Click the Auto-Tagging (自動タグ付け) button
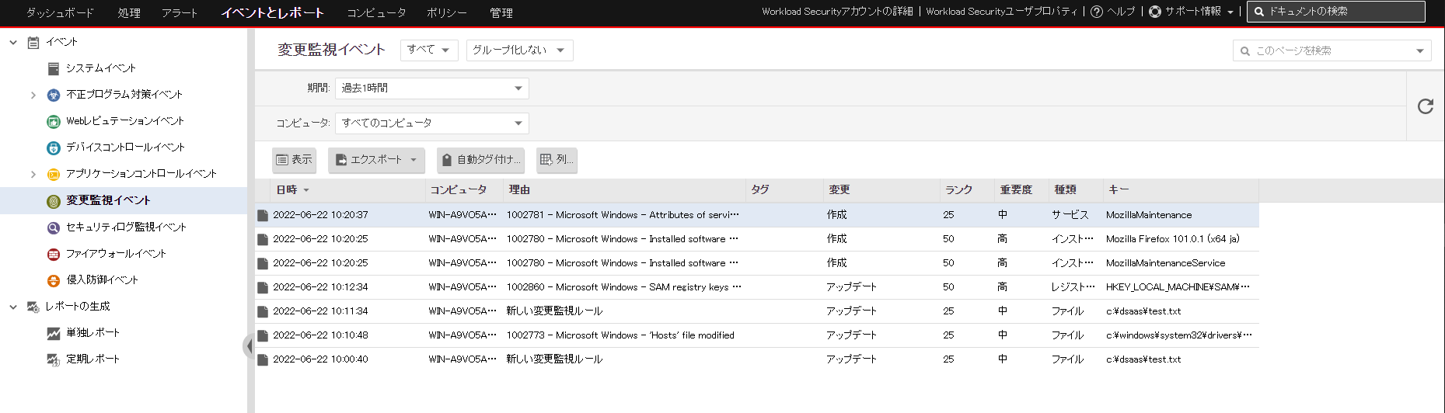Viewport: 1445px width, 413px height. pos(480,160)
